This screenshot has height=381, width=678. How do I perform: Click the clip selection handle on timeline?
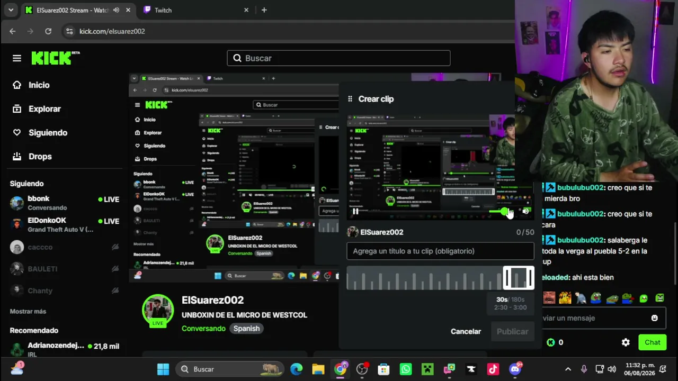click(518, 278)
